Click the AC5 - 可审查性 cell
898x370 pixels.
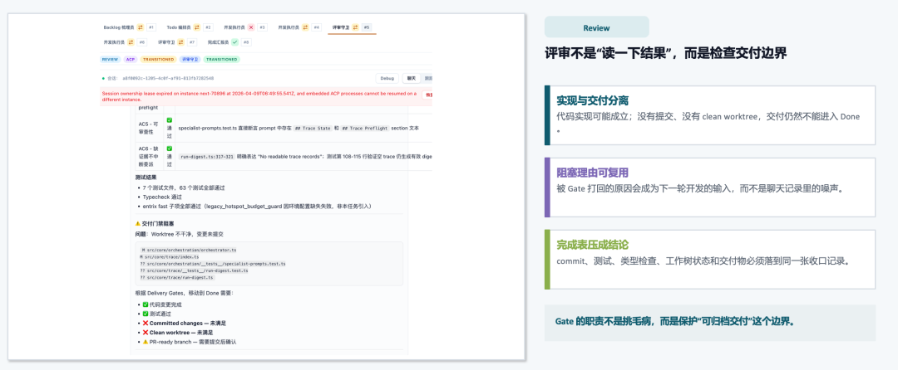coord(148,128)
